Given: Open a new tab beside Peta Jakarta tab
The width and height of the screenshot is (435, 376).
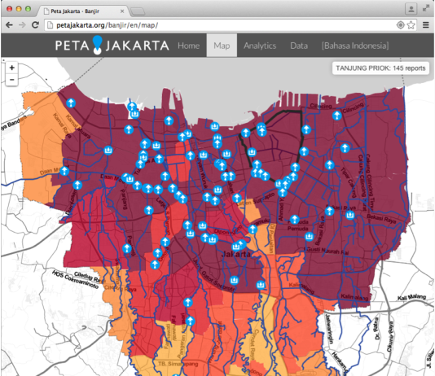Looking at the screenshot, I should (x=138, y=11).
